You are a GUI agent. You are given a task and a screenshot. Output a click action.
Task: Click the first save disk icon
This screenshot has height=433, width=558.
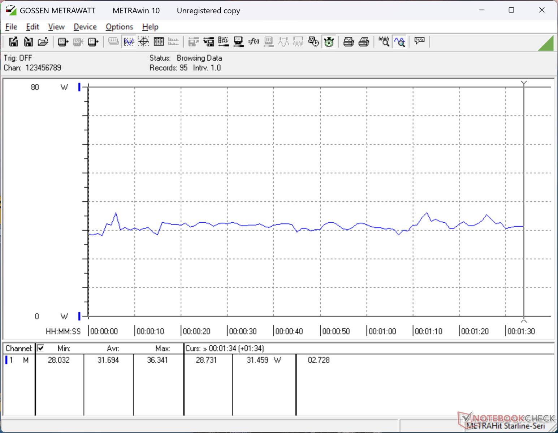click(13, 42)
